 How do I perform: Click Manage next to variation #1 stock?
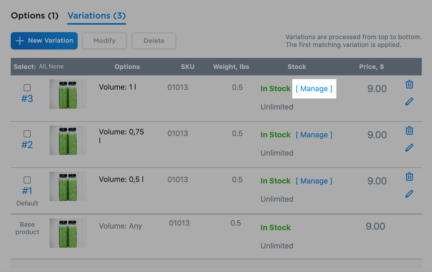coord(314,181)
